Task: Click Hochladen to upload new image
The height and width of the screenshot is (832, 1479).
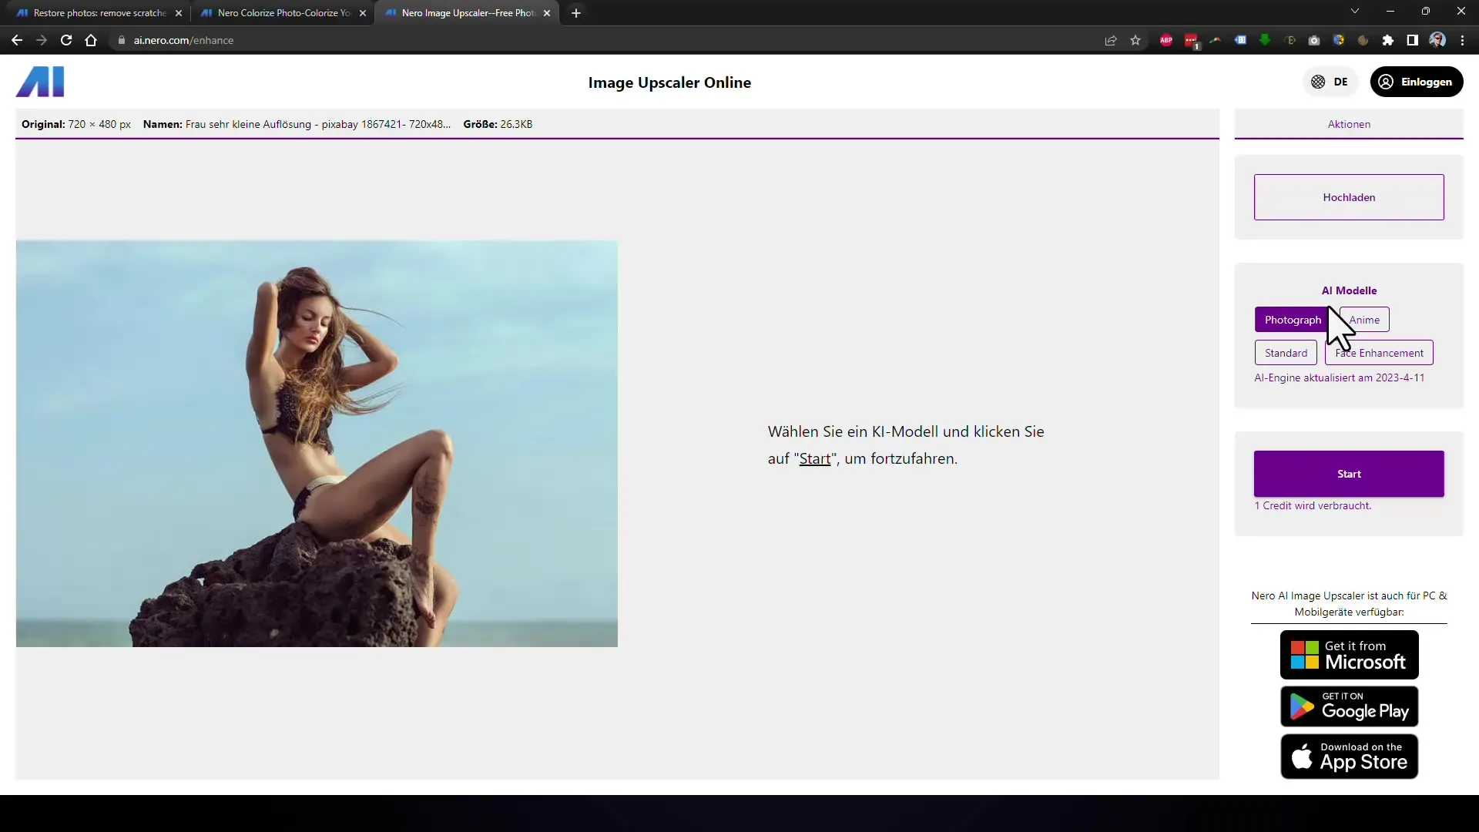Action: coord(1349,196)
